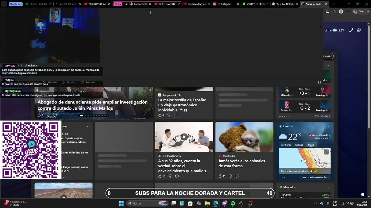The image size is (371, 208).
Task: Select the HONDURAS YouTube tab
Action: pos(98,4)
